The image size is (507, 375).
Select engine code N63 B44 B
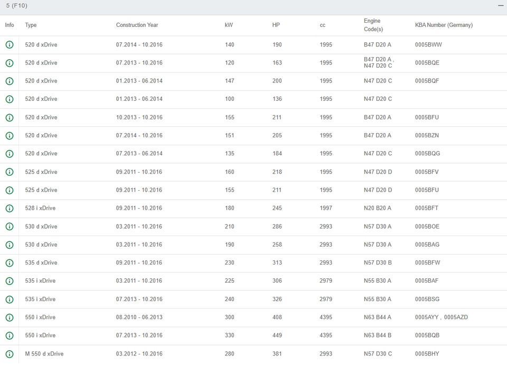377,335
